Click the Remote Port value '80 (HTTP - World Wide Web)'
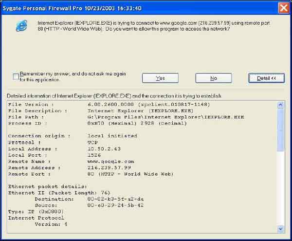This screenshot has height=241, width=292. 130,174
